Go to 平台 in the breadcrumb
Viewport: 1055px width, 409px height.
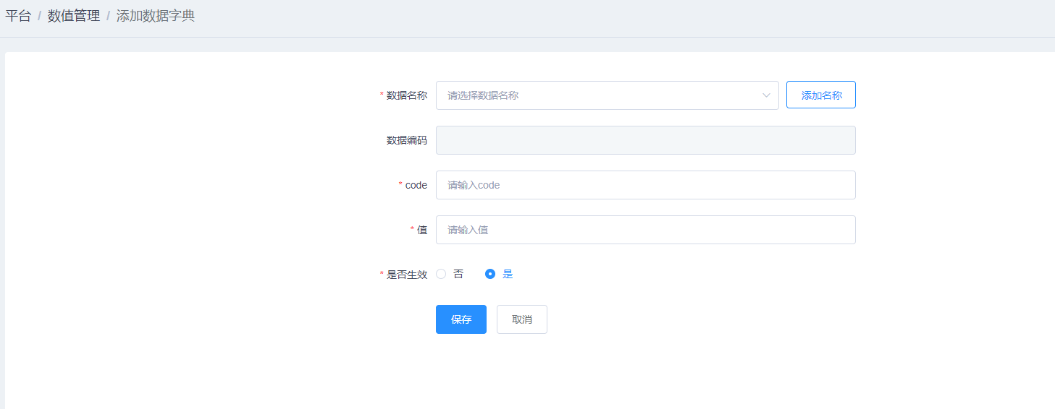[x=18, y=16]
